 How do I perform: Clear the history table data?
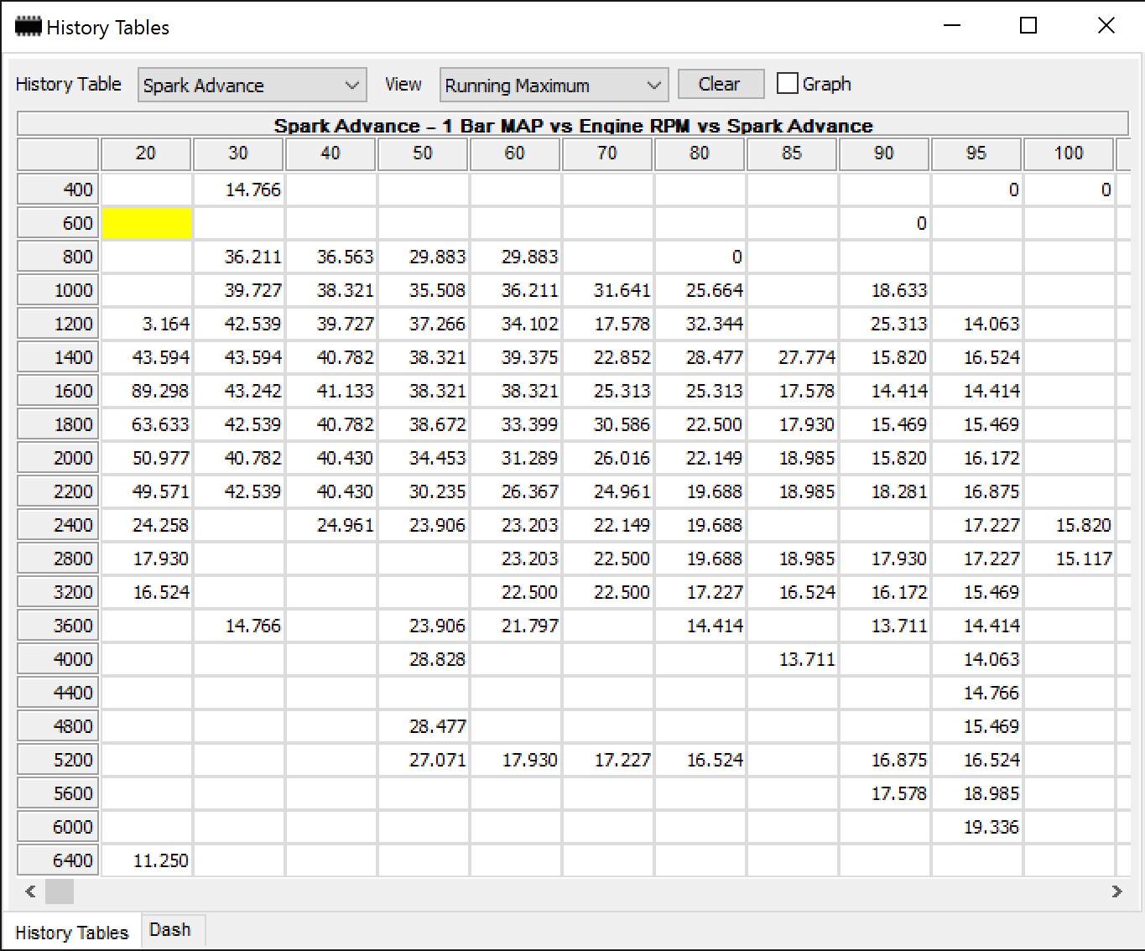click(x=721, y=84)
